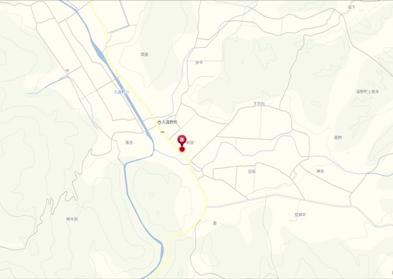Screen dimensions: 393x279
Task: Select the 井平 place label
Action: pos(199,62)
